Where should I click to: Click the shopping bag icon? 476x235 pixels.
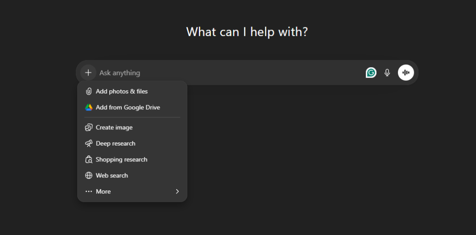[89, 159]
